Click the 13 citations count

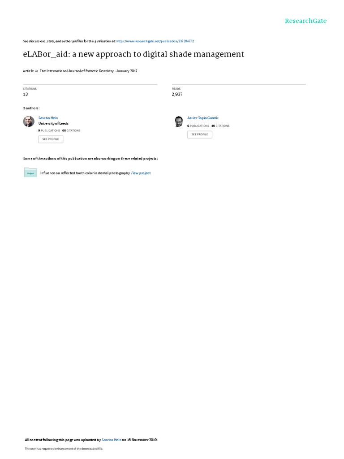[x=26, y=94]
